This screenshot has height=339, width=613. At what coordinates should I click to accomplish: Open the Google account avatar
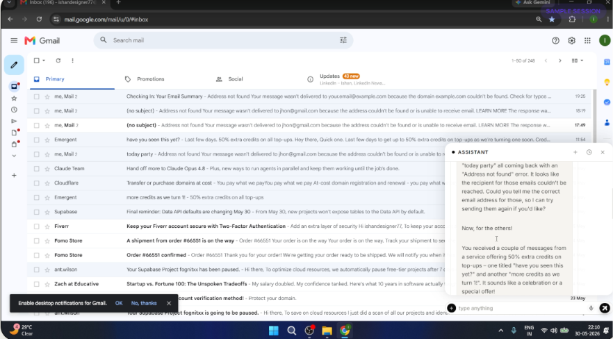(x=605, y=40)
